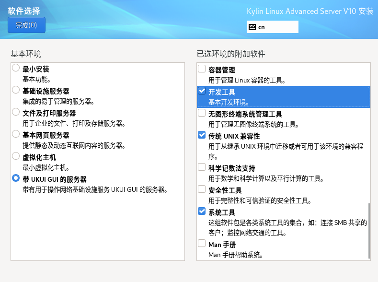Click the 容器管理 label text
The height and width of the screenshot is (282, 378).
point(222,70)
